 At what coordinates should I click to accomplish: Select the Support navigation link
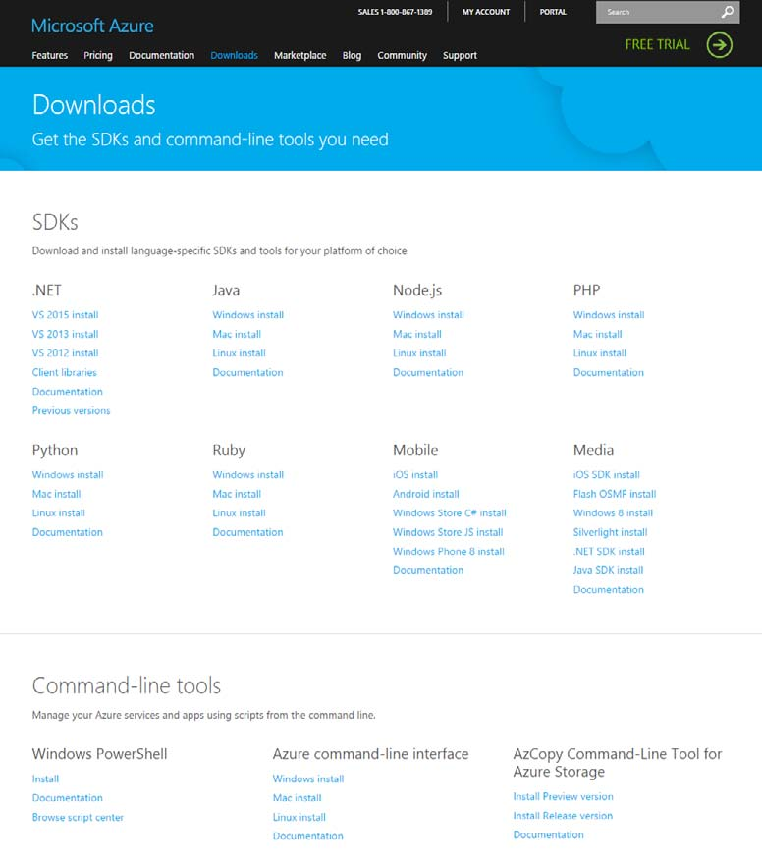click(460, 56)
